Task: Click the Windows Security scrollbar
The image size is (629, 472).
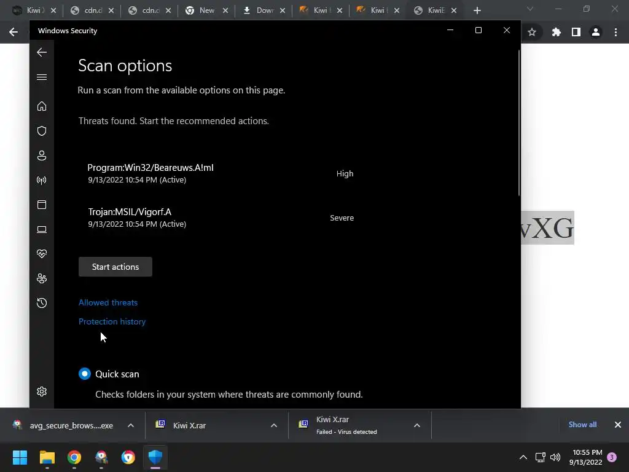Action: [519, 123]
